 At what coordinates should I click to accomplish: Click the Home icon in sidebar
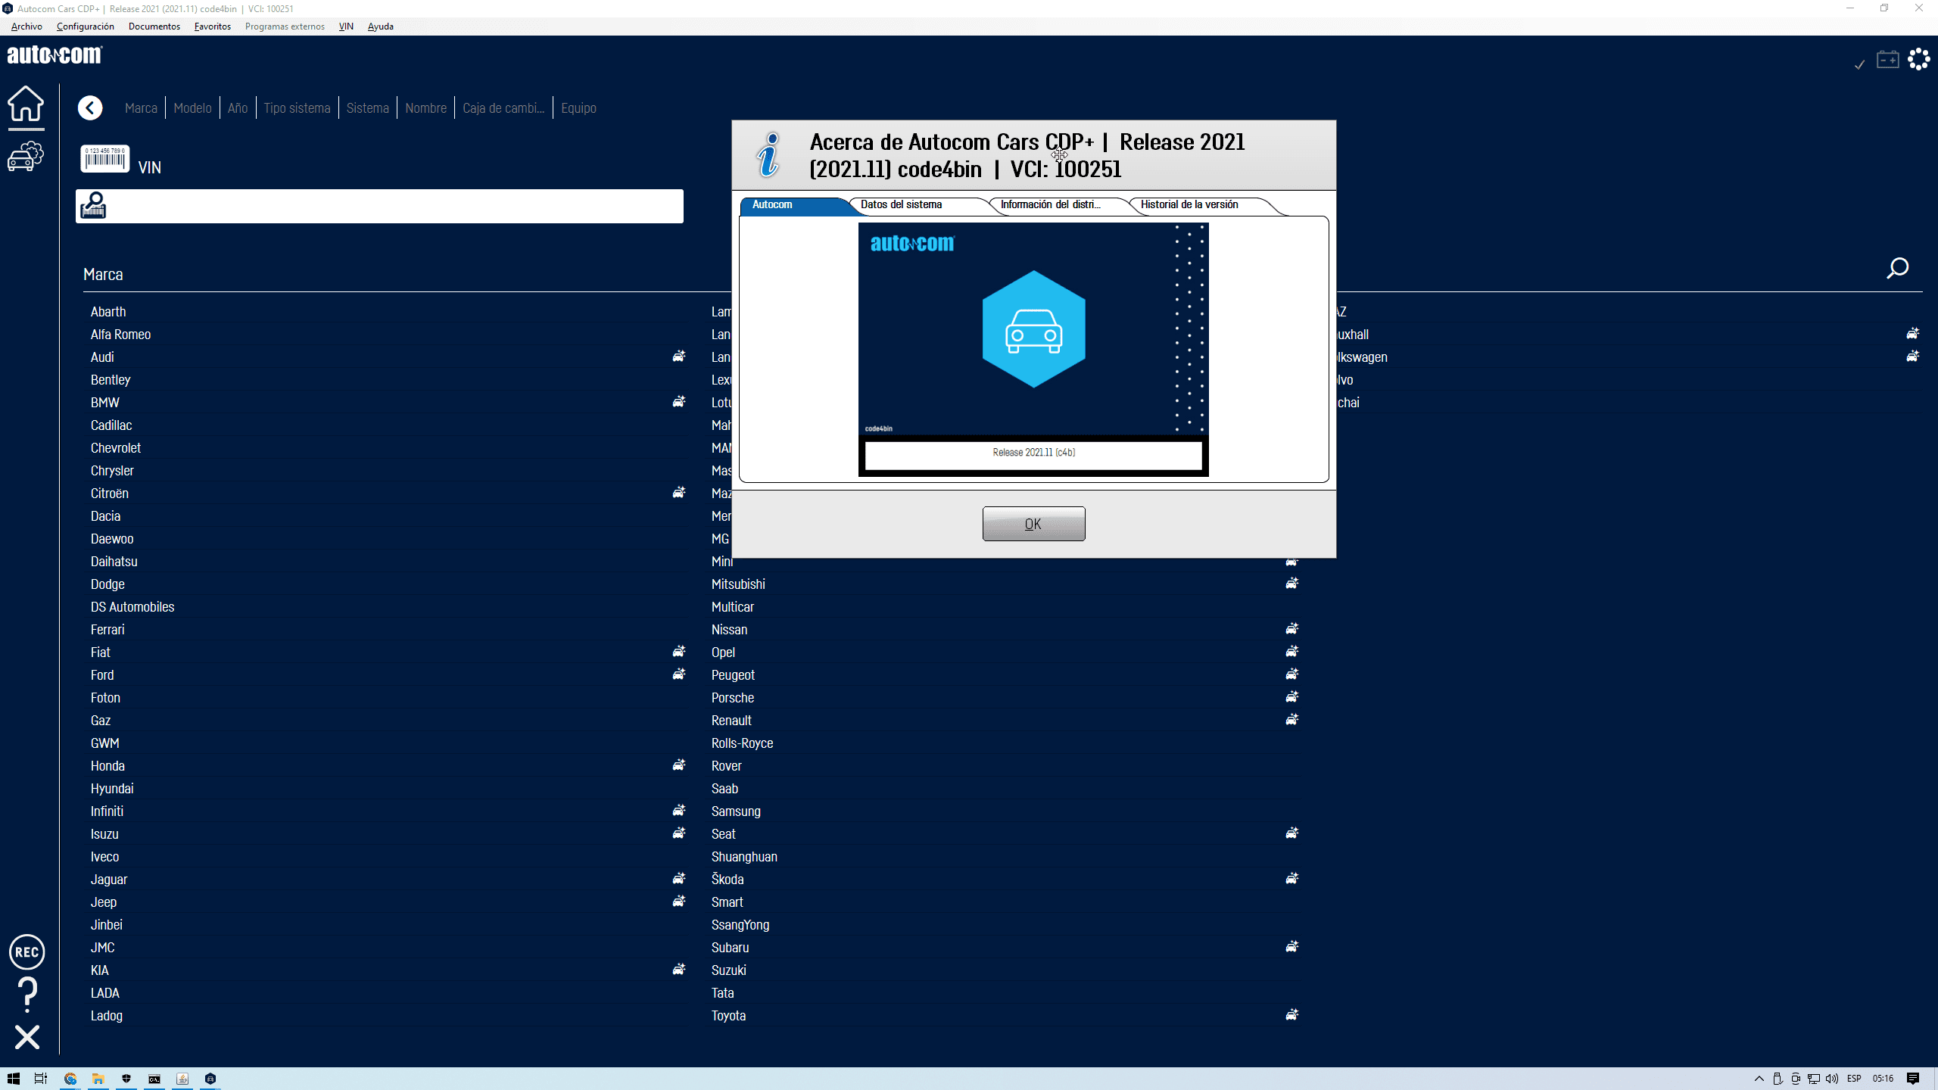click(26, 104)
